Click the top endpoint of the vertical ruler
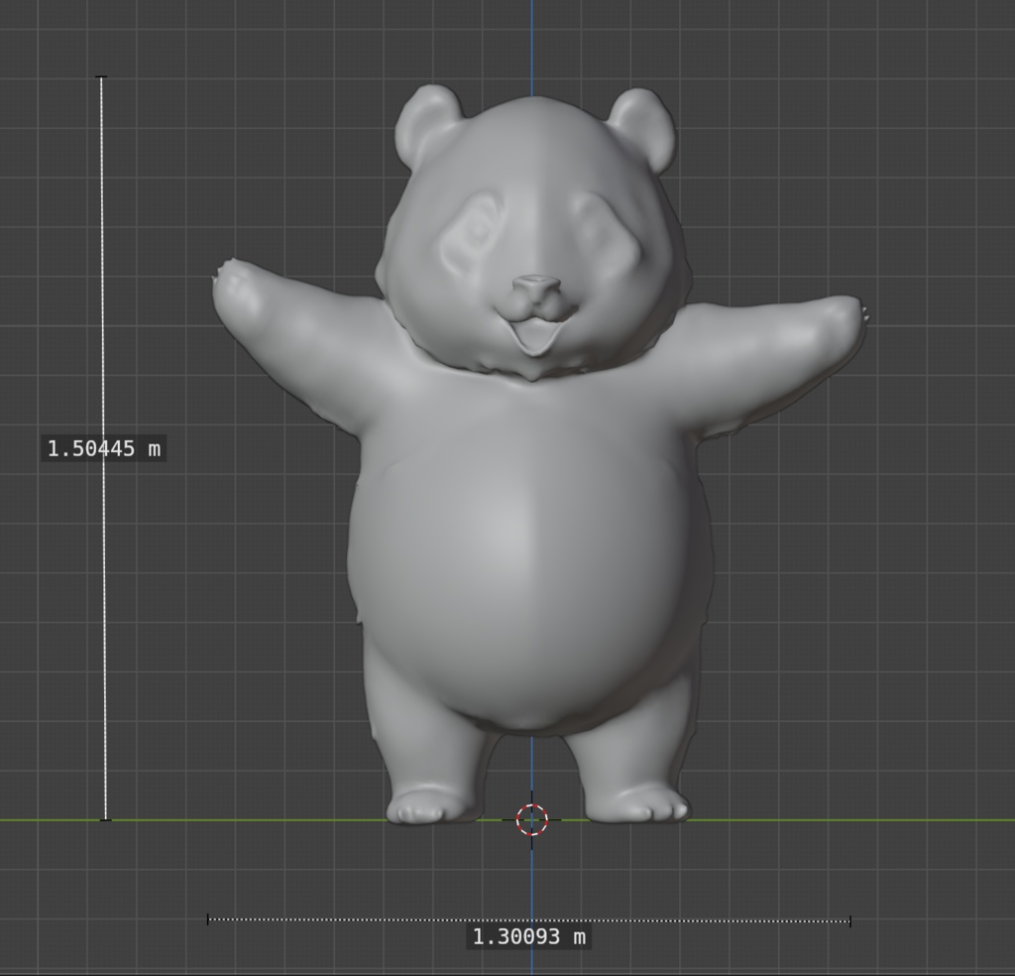Screen dimensions: 1015x976 (101, 75)
